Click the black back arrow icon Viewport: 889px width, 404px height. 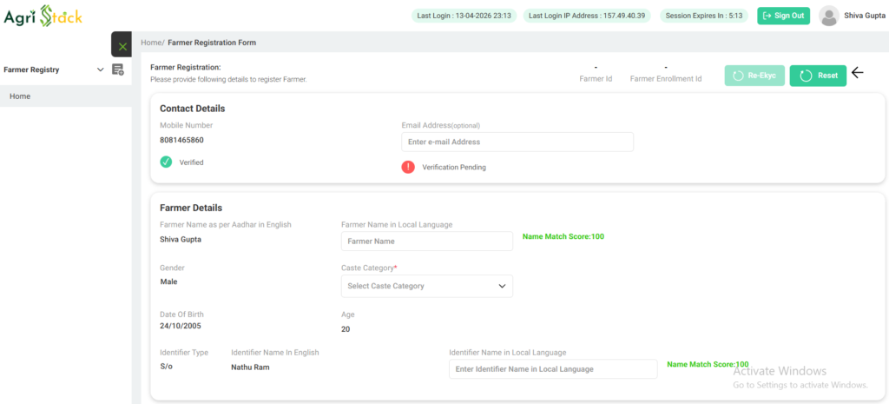858,73
